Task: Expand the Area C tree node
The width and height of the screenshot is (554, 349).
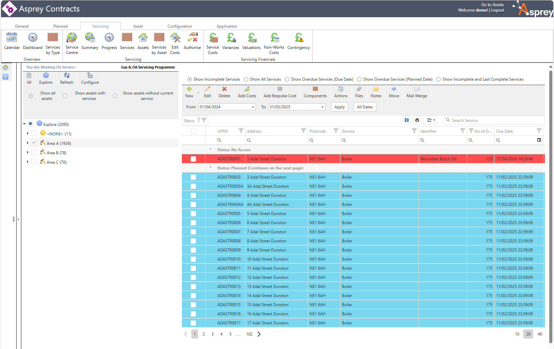Action: click(x=27, y=162)
